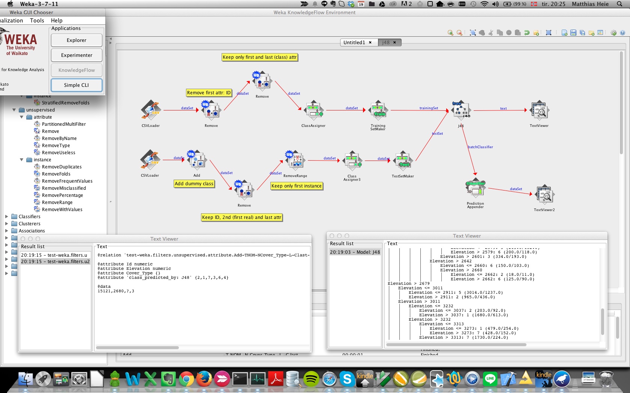This screenshot has height=393, width=630.
Task: Select the Training SetMaker node
Action: click(x=378, y=110)
